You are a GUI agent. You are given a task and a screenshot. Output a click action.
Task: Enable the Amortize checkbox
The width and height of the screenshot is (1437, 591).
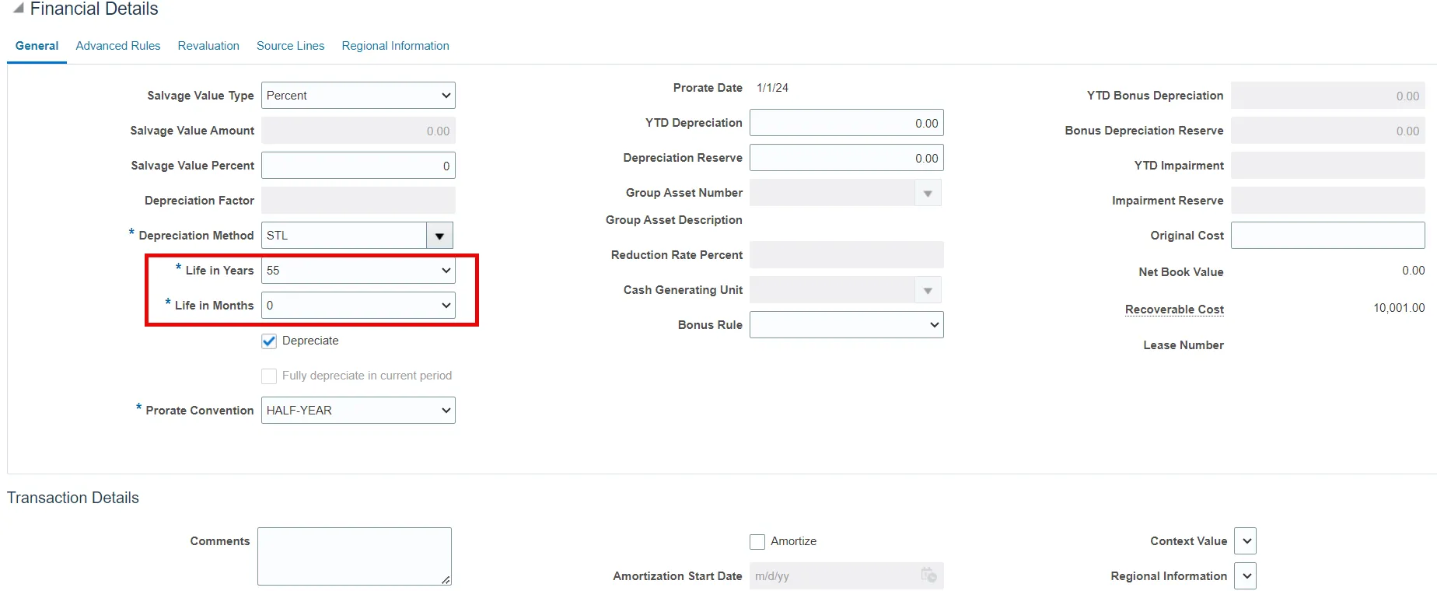click(x=757, y=541)
